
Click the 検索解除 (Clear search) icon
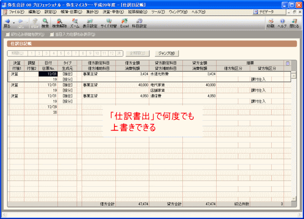(59, 23)
